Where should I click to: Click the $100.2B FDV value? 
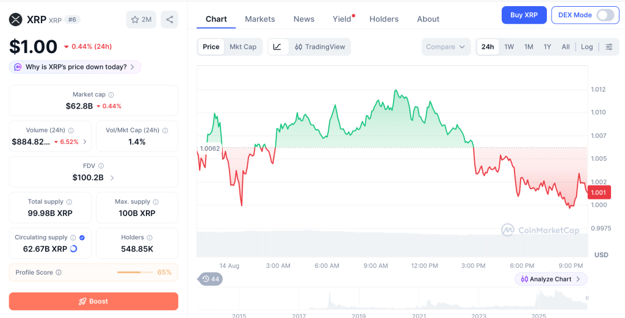[88, 178]
